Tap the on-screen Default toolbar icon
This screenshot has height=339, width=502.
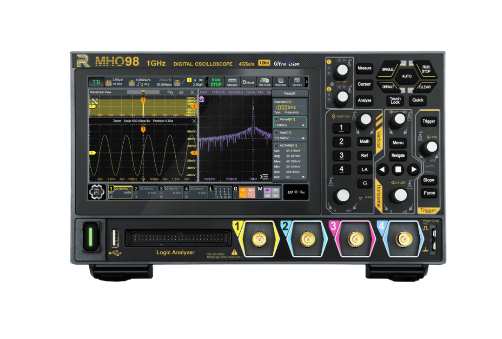pos(248,82)
